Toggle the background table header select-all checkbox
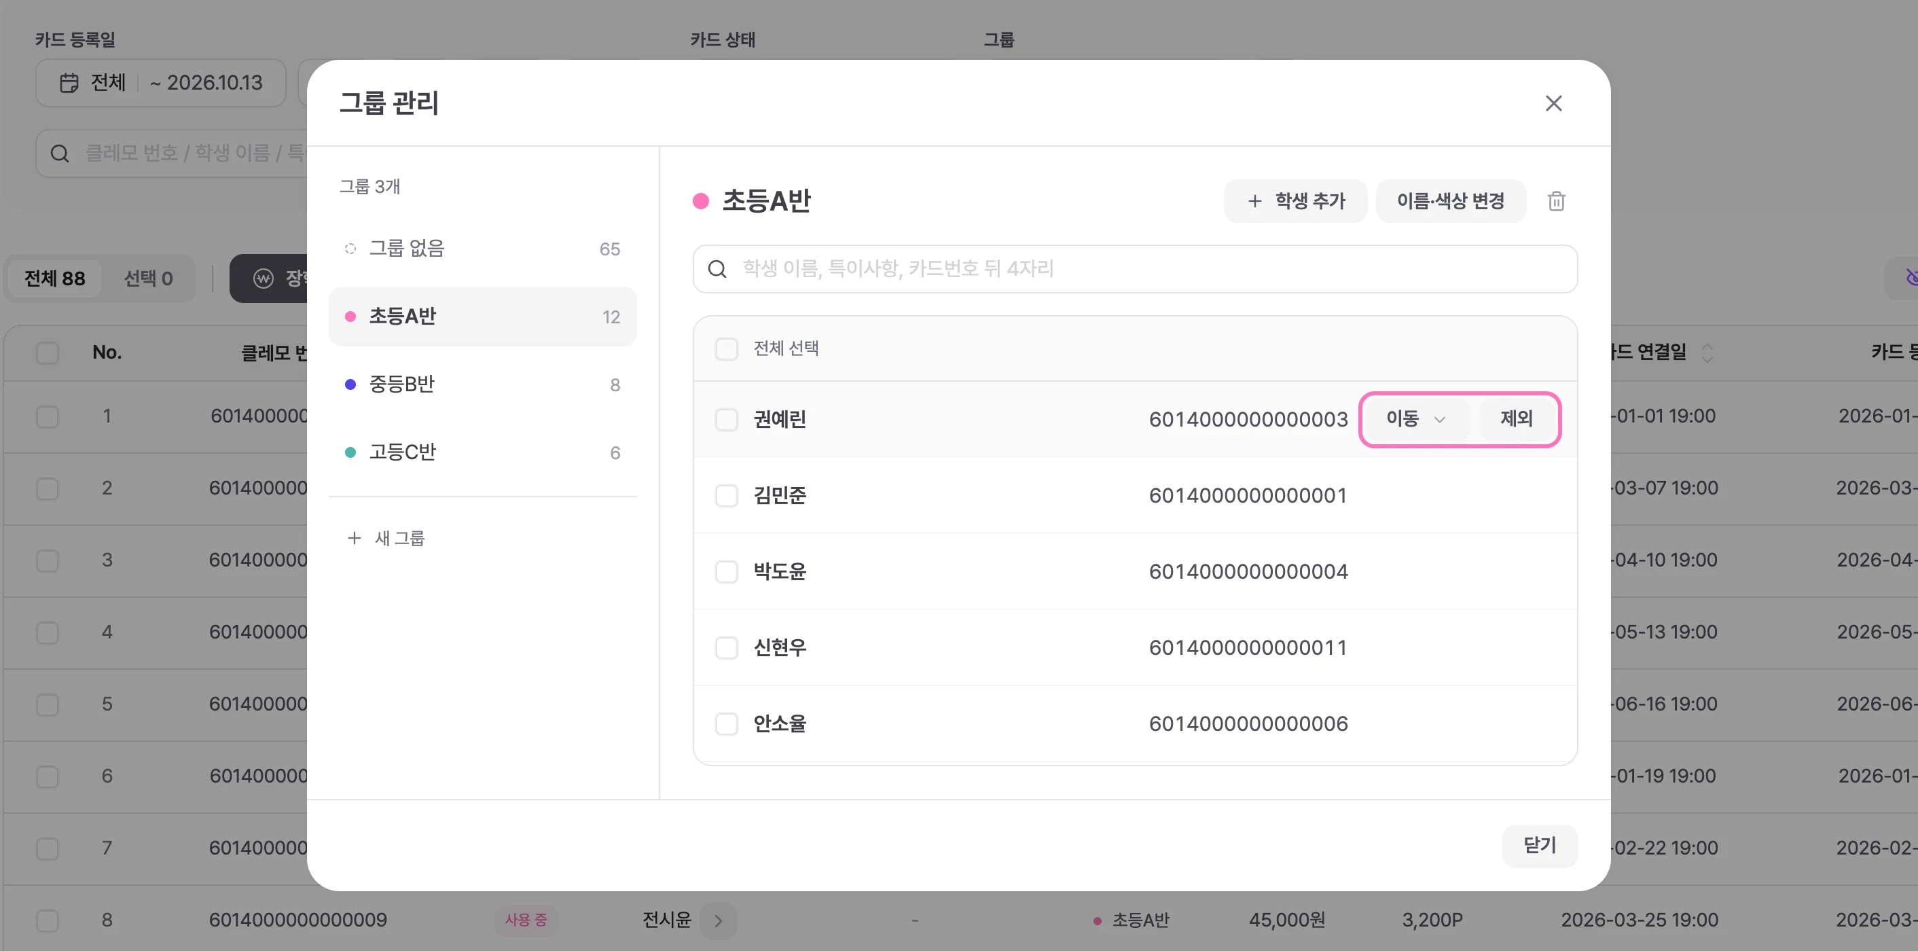 pyautogui.click(x=48, y=353)
